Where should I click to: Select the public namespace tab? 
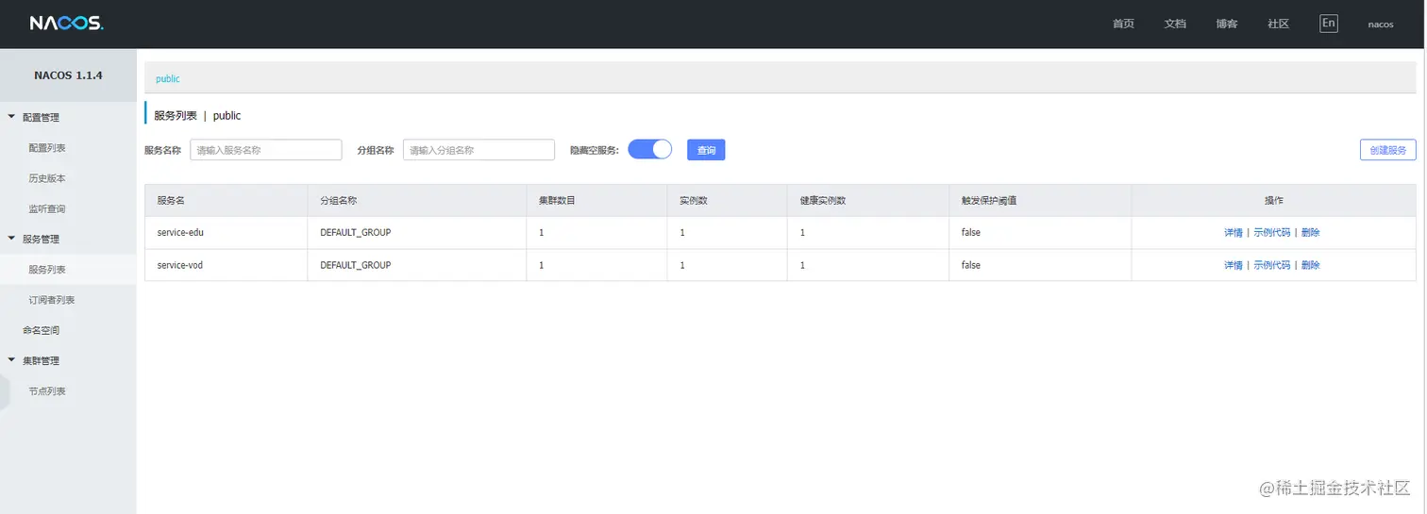(x=168, y=79)
